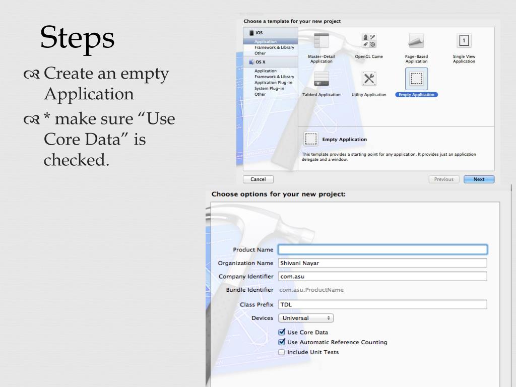Click the Empty Application template icon
This screenshot has height=387, width=516.
[x=416, y=79]
